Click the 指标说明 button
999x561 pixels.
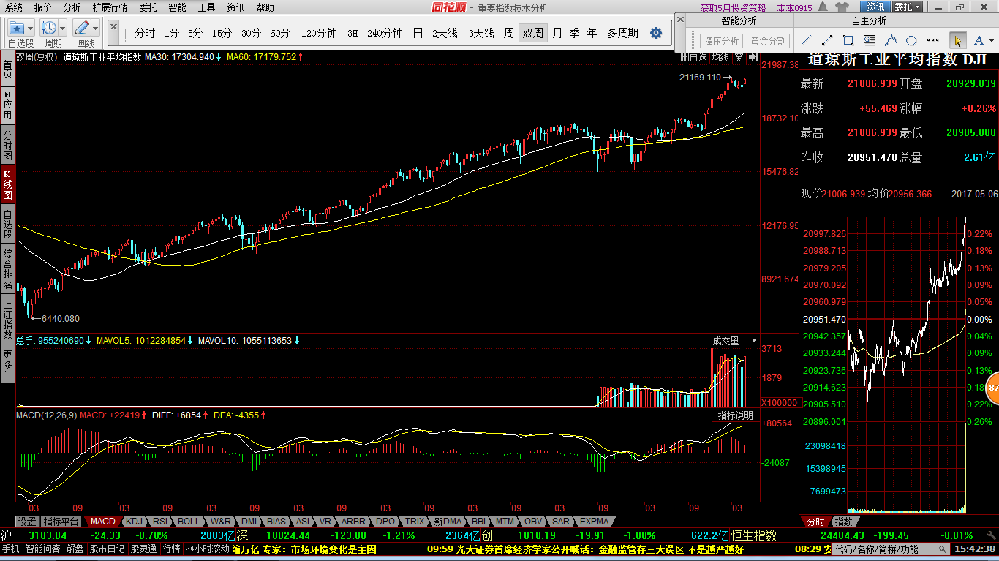[735, 415]
